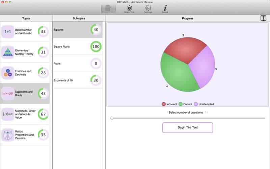The width and height of the screenshot is (270, 169).
Task: Select the Square Roots subtopic
Action: (78, 47)
